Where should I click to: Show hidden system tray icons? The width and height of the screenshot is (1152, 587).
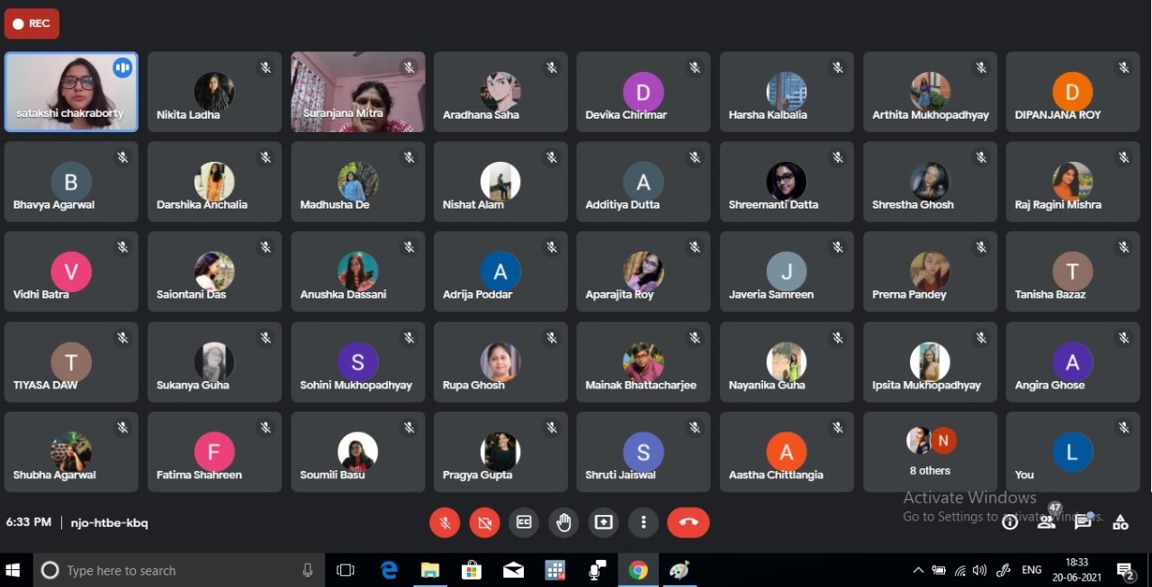[x=918, y=570]
